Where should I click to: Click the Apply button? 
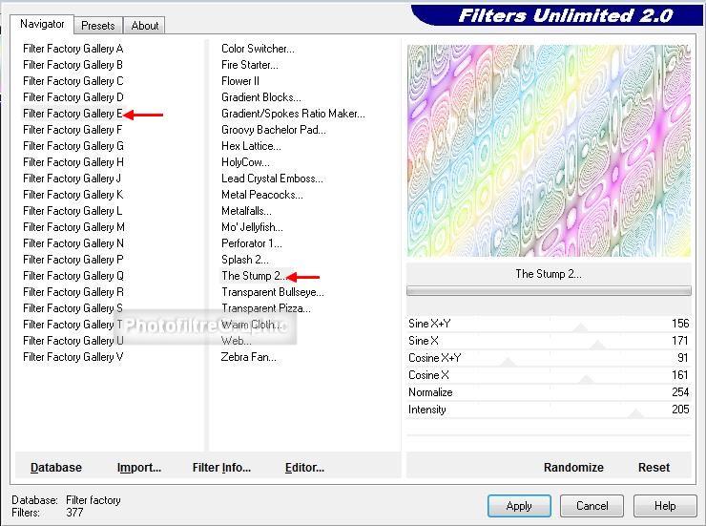tap(519, 506)
